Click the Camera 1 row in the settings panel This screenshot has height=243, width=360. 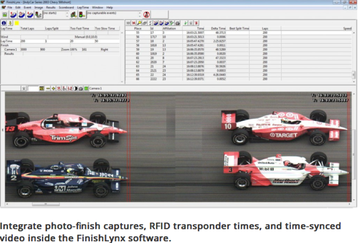click(60, 50)
